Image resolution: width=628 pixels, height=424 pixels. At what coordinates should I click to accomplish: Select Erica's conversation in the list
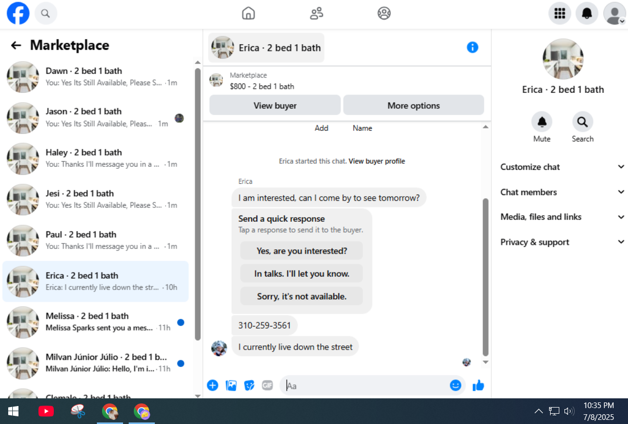click(x=96, y=281)
